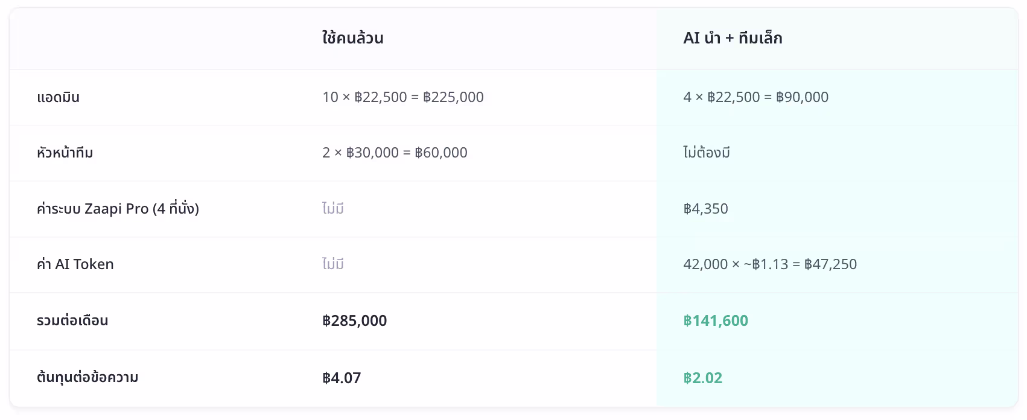Click the ค่า AI Token row label
This screenshot has width=1027, height=420.
75,264
